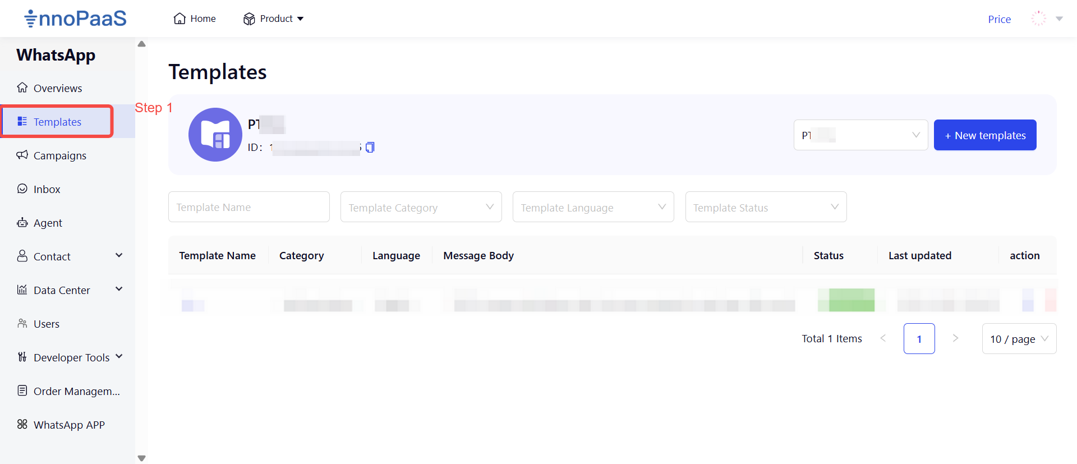Image resolution: width=1077 pixels, height=464 pixels.
Task: Open the Template Status dropdown
Action: (x=766, y=207)
